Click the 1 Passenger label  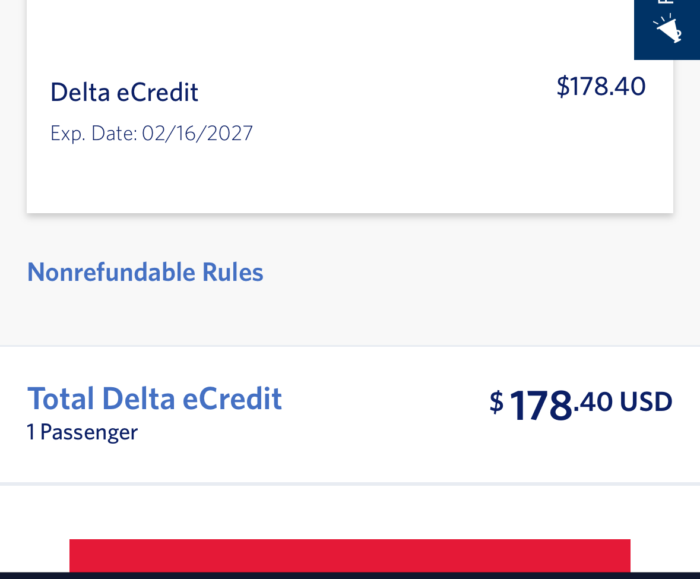[x=82, y=432]
